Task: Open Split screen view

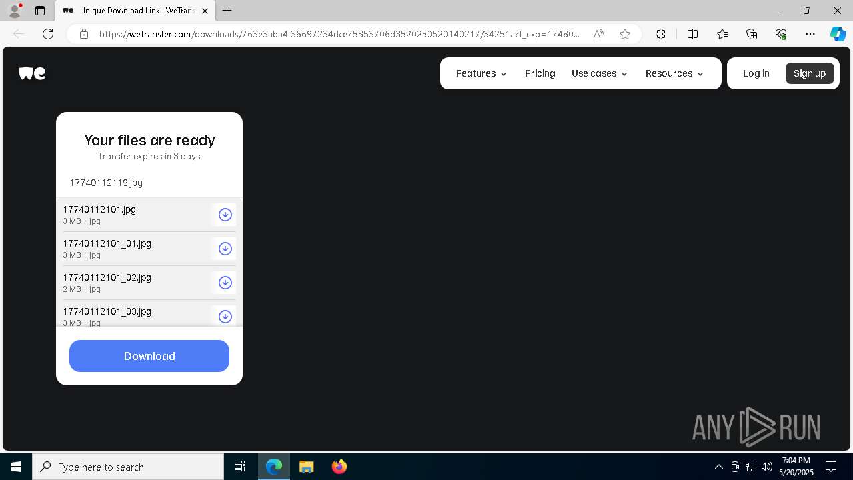Action: point(692,34)
